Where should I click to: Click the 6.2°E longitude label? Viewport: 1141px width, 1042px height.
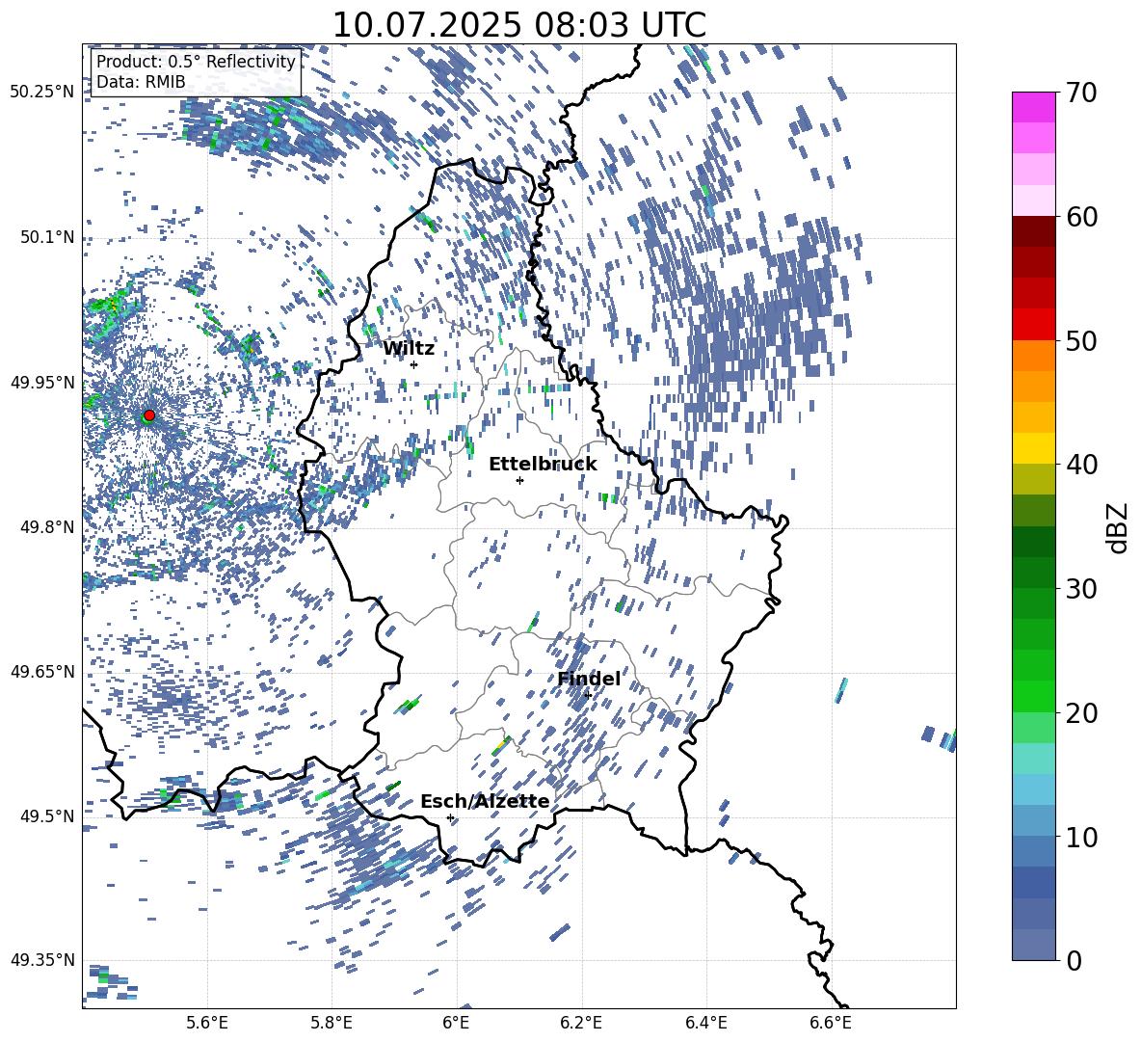[x=581, y=1023]
